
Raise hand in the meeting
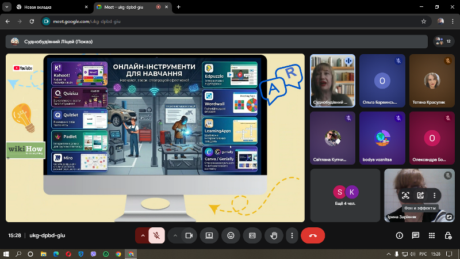pyautogui.click(x=274, y=235)
